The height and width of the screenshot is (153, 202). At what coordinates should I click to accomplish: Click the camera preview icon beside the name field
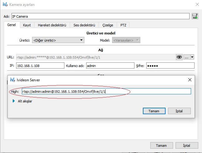[195, 16]
